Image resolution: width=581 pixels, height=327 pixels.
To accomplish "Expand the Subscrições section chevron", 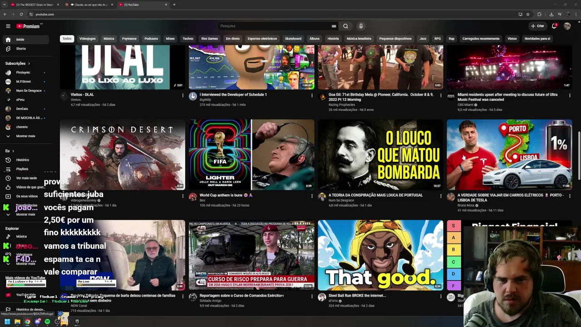I will click(29, 64).
